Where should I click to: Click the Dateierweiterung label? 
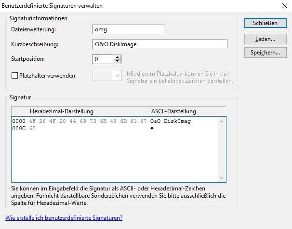click(34, 29)
